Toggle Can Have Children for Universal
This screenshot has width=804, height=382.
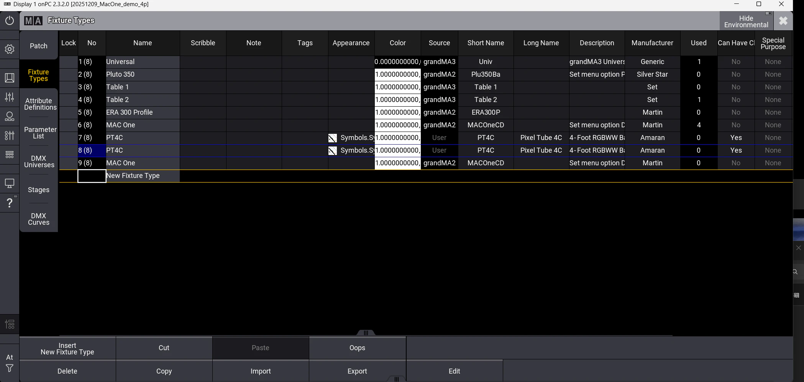[x=736, y=62]
